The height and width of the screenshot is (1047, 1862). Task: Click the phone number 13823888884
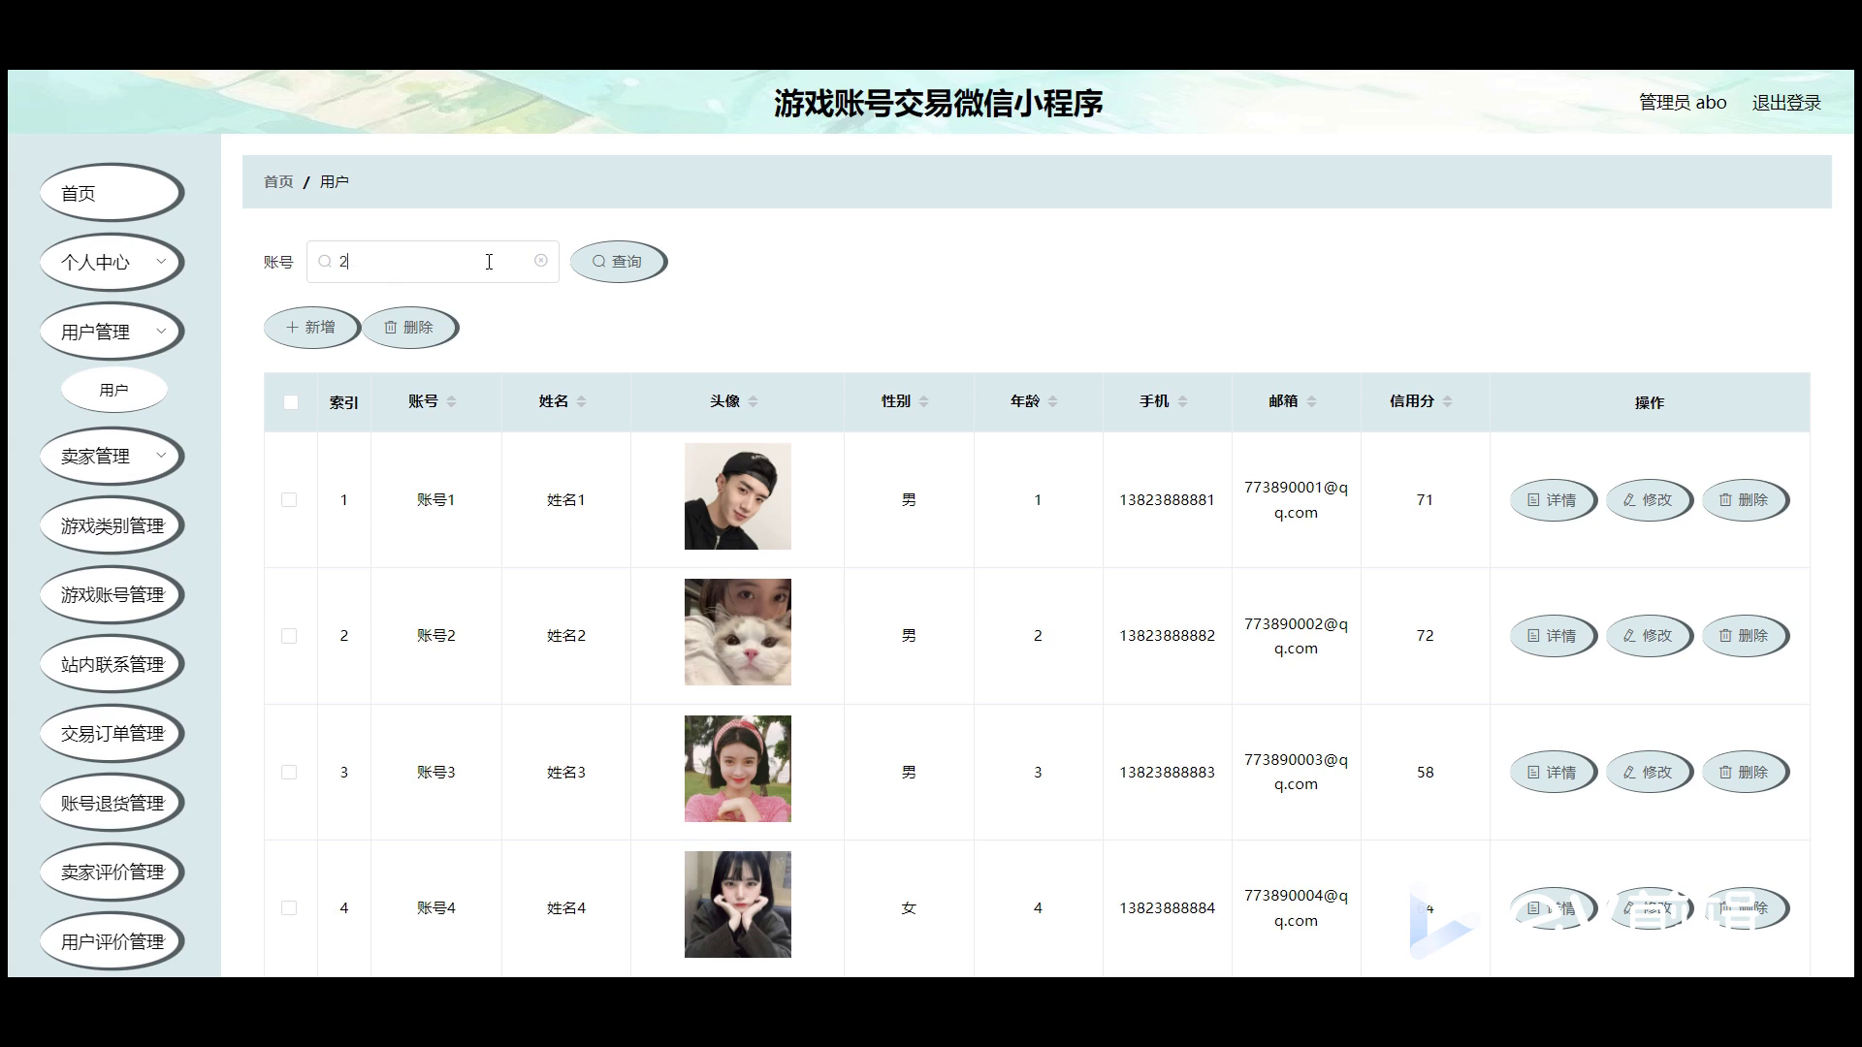click(x=1167, y=908)
